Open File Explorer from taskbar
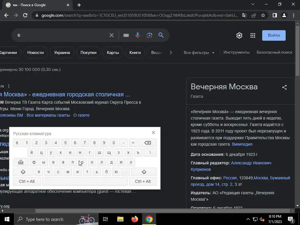 point(120,219)
